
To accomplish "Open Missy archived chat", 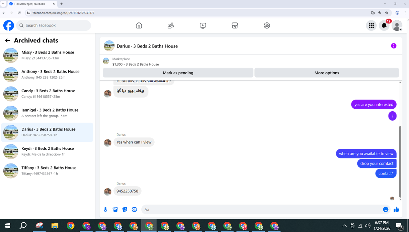I will [x=47, y=55].
